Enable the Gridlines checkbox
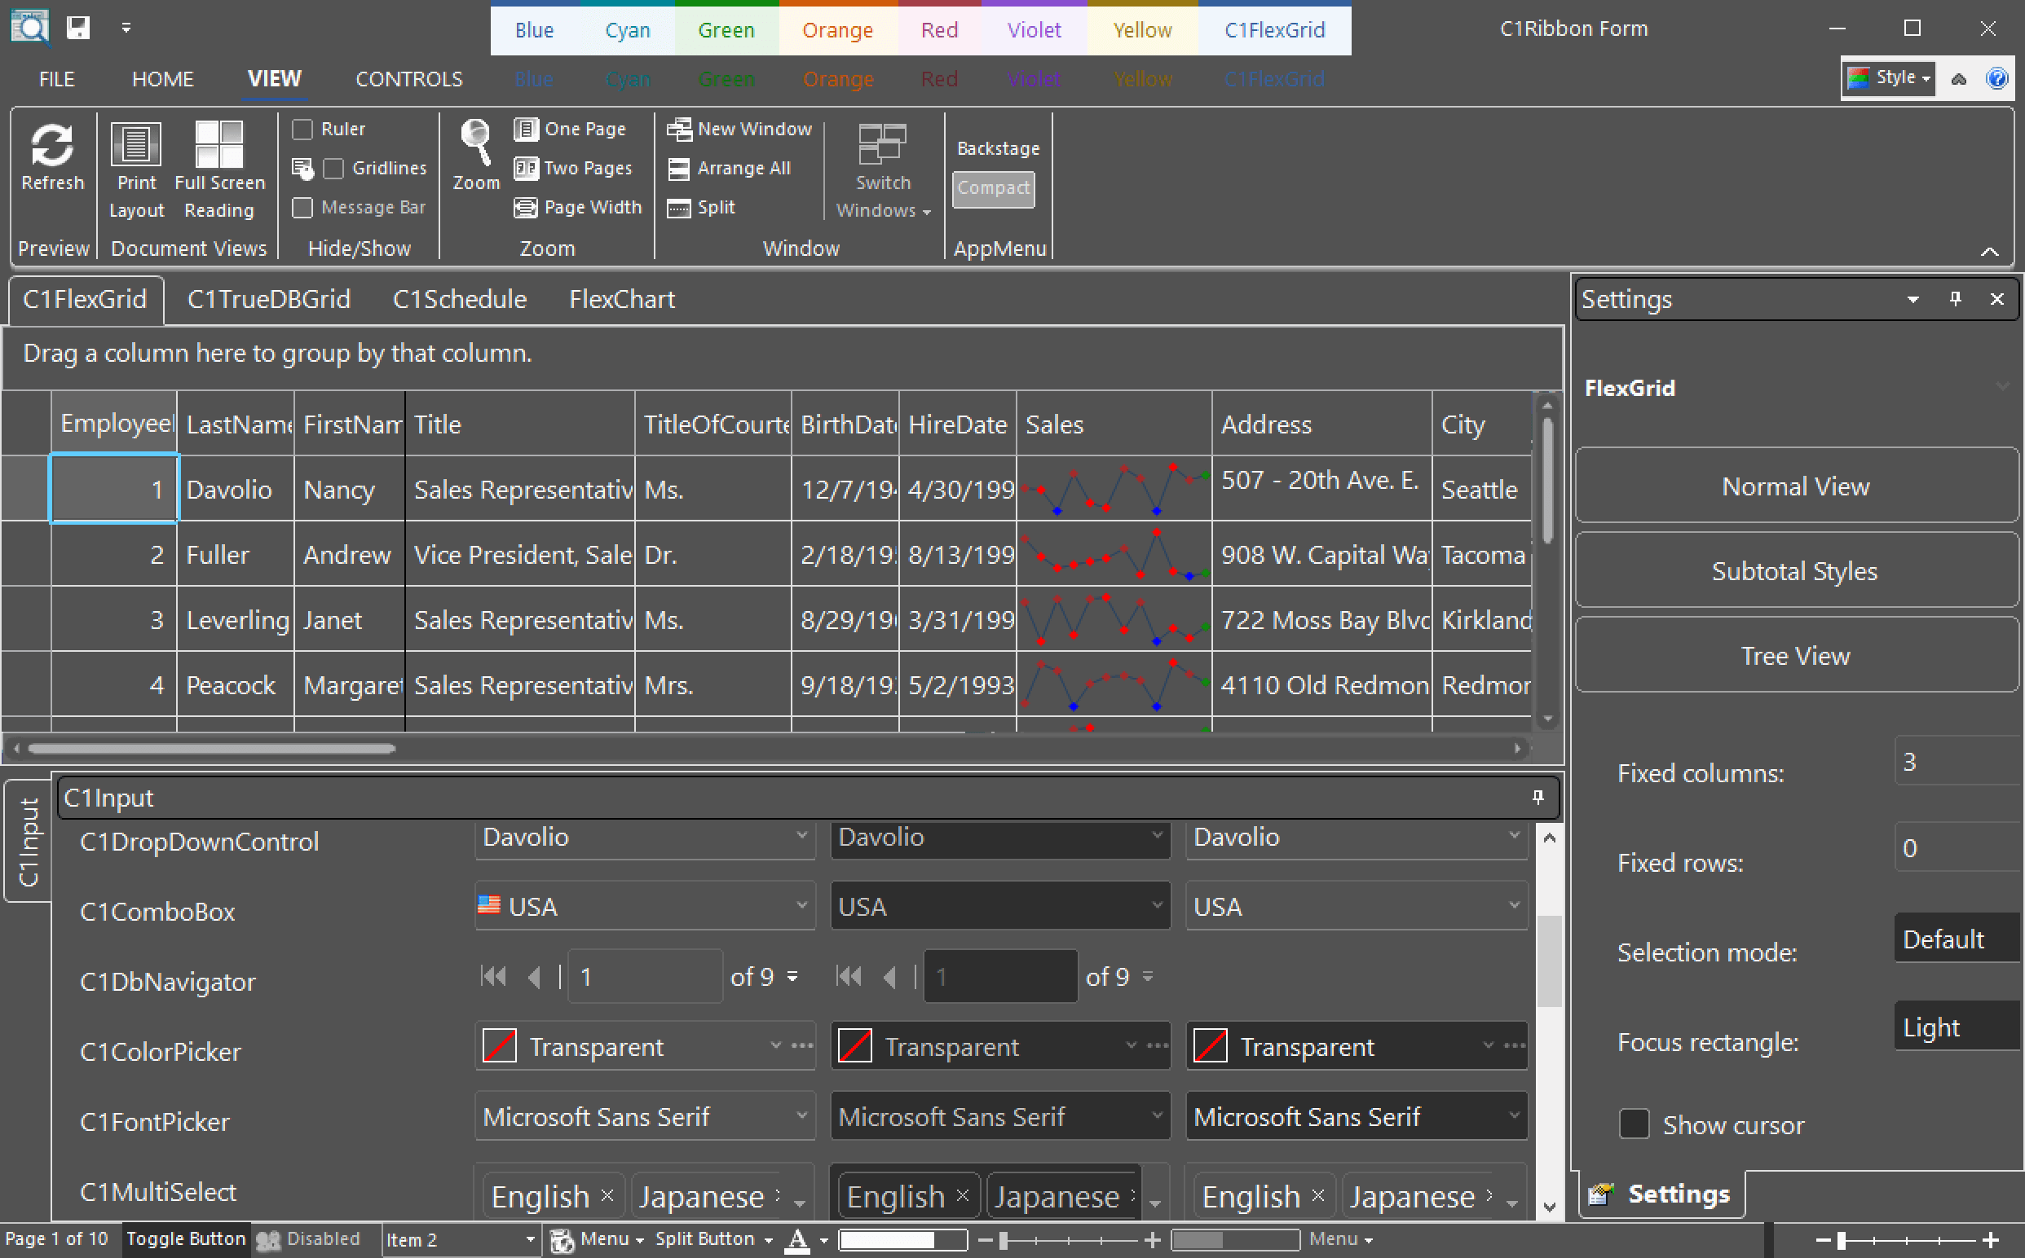 click(333, 168)
